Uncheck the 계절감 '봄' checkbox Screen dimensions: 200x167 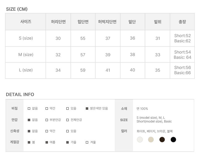click(x=29, y=142)
